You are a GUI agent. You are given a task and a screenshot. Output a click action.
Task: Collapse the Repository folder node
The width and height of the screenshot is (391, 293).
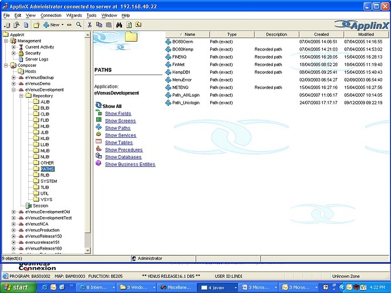tap(21, 96)
